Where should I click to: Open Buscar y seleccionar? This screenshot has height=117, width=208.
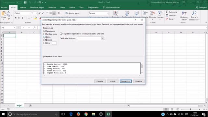(194, 16)
